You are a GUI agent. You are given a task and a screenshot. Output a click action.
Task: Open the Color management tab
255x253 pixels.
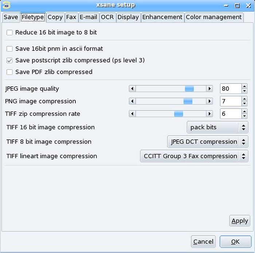214,17
